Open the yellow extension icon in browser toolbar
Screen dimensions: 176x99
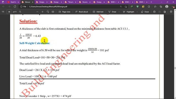pos(143,7)
